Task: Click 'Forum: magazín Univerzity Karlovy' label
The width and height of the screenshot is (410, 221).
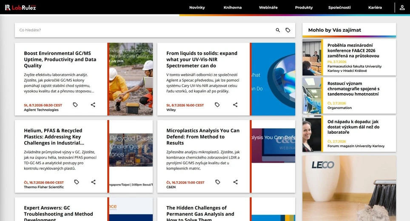Action: tap(356, 146)
